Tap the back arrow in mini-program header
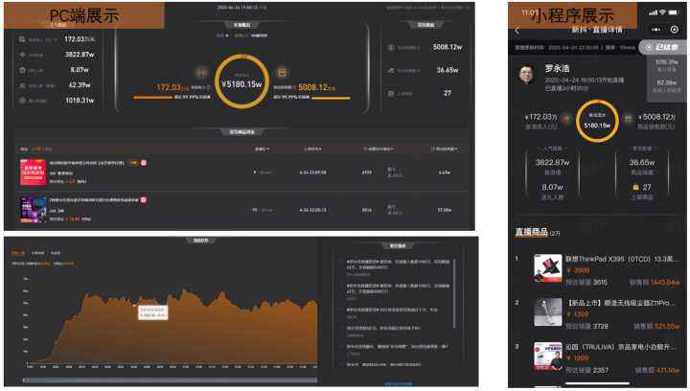This screenshot has height=391, width=690. (x=517, y=30)
